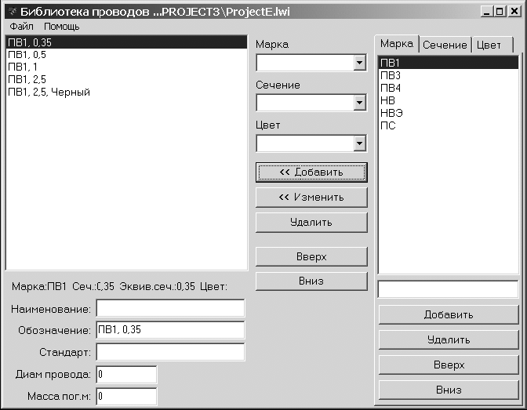Select ПВ3 in the Марка list
The width and height of the screenshot is (527, 410).
449,75
